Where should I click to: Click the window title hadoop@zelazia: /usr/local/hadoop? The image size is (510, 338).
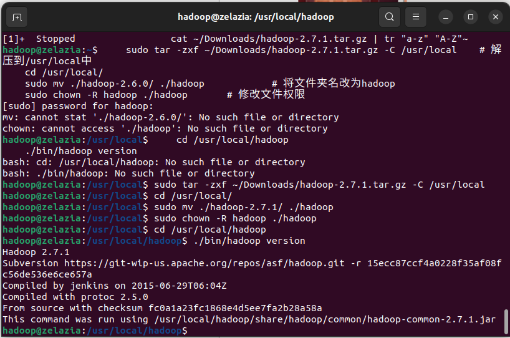(x=256, y=17)
